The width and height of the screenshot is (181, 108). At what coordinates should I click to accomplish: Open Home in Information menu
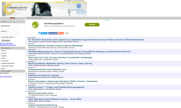(x=3, y=51)
